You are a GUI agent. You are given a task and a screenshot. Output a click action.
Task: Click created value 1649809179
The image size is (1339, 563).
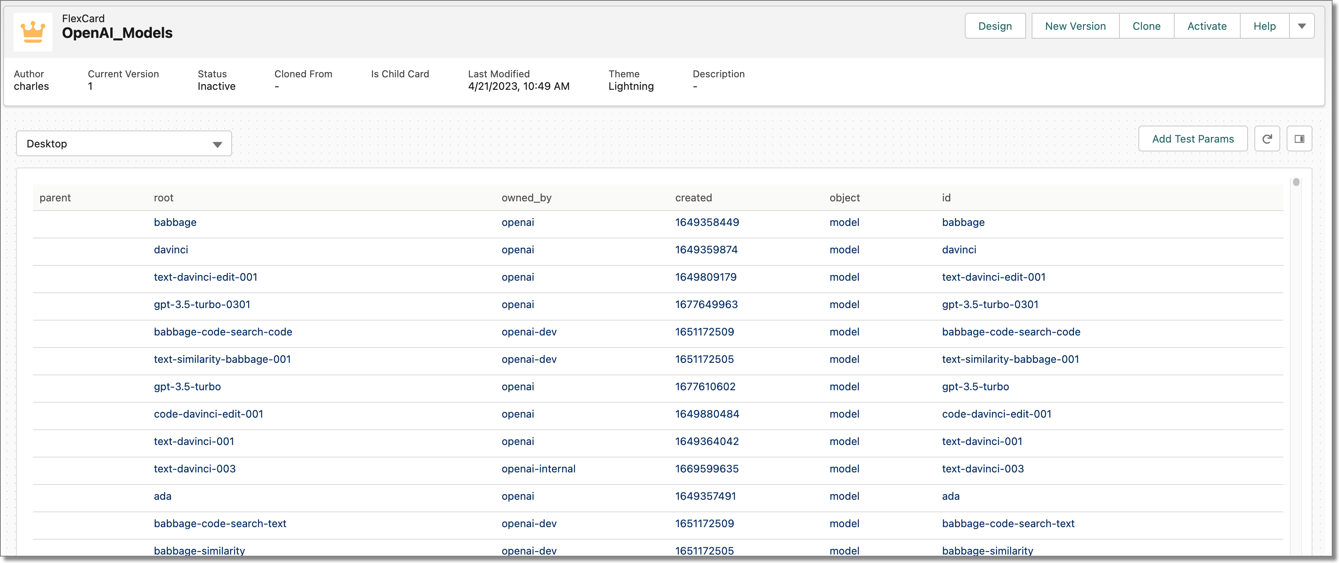pyautogui.click(x=706, y=277)
